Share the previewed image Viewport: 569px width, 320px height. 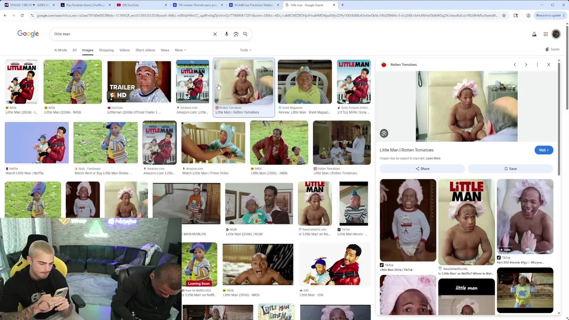[422, 169]
